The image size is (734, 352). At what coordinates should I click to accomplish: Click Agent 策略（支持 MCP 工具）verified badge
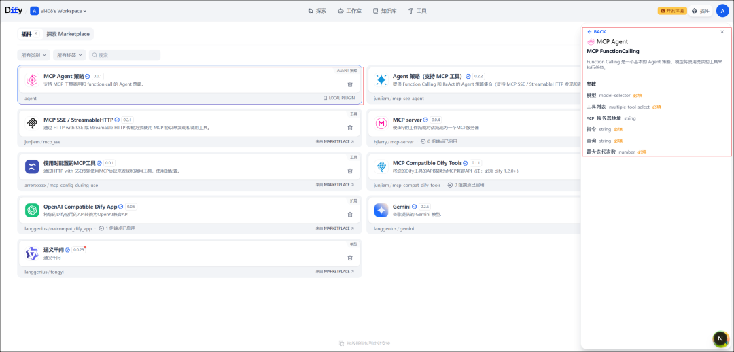click(468, 76)
